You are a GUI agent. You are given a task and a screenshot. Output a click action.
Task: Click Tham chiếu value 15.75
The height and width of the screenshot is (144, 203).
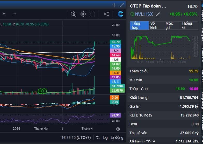coord(194,71)
